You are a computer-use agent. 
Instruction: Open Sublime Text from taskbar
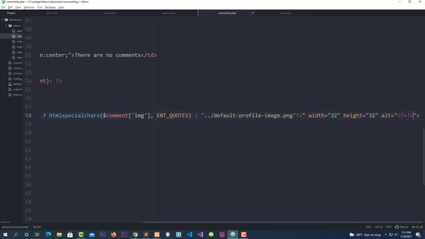point(146,234)
